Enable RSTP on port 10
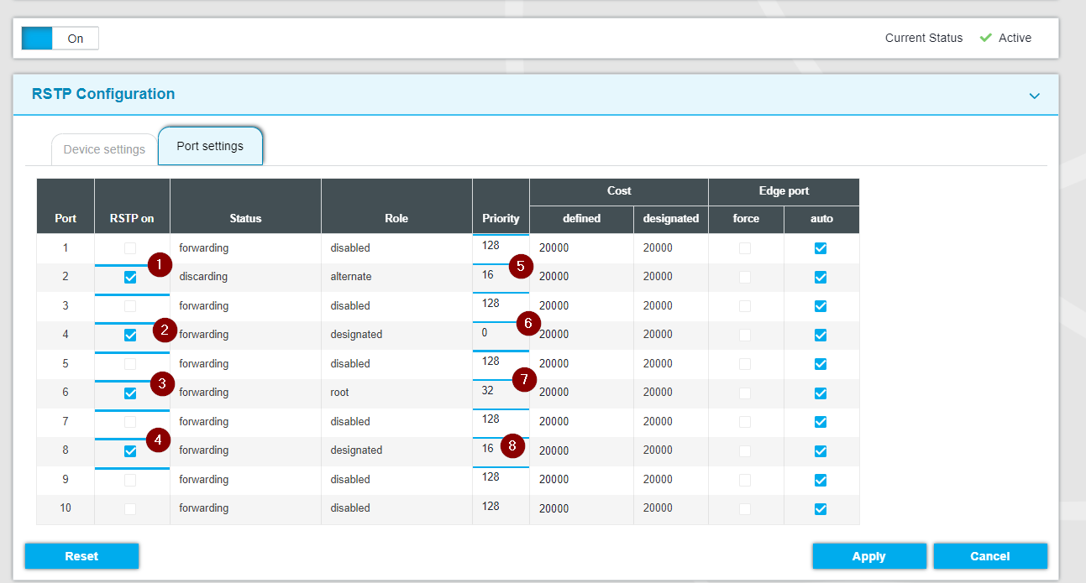 (x=130, y=509)
